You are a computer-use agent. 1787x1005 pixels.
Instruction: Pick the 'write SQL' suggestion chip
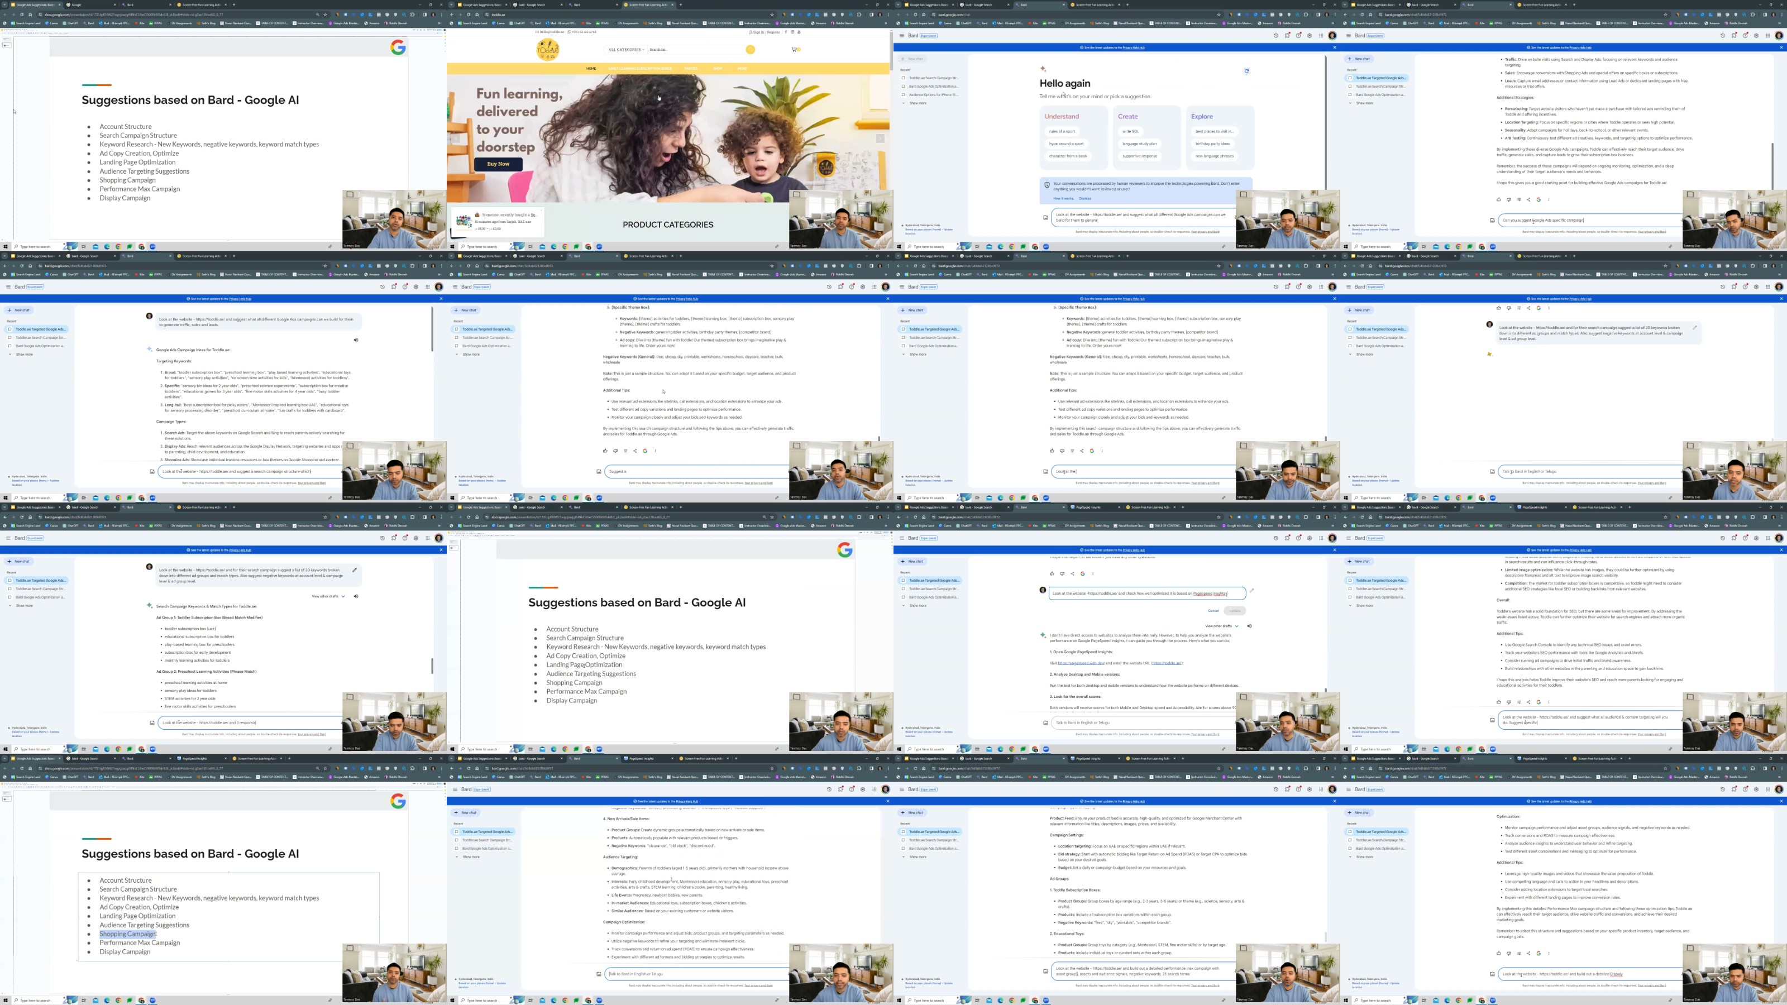coord(1131,131)
